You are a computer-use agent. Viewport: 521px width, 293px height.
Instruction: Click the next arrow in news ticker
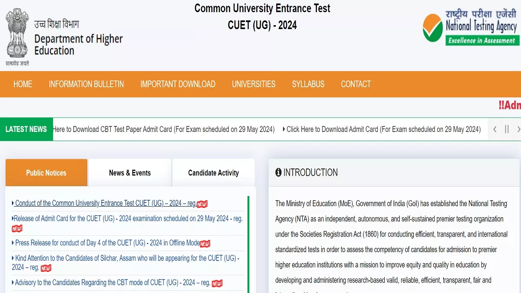coord(518,129)
